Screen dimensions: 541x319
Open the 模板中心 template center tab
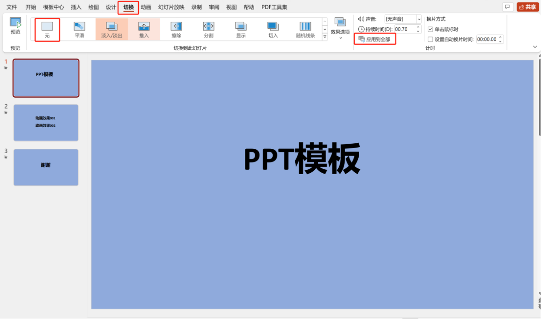(x=53, y=7)
